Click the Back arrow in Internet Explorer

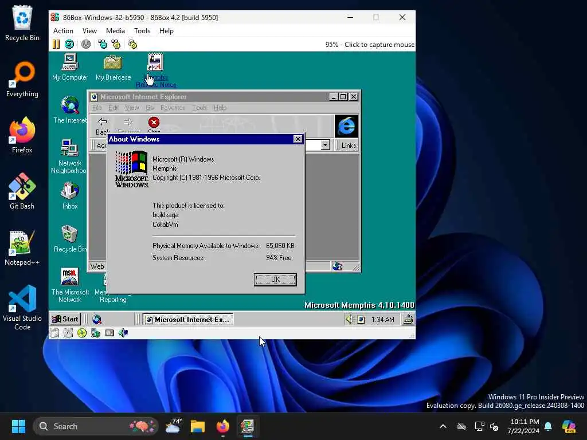[x=102, y=125]
